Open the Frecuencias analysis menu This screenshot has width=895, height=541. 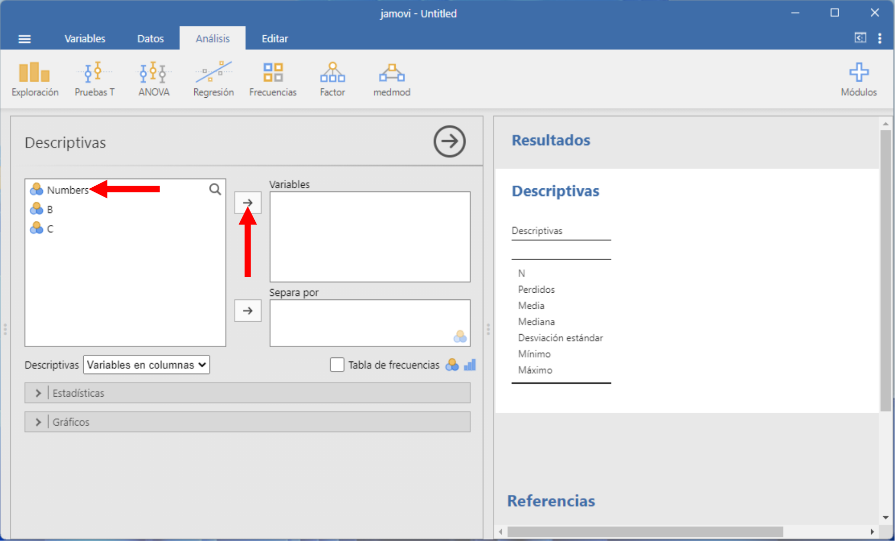pos(272,79)
